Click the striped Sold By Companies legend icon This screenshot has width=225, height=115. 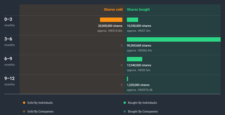coord(24,111)
